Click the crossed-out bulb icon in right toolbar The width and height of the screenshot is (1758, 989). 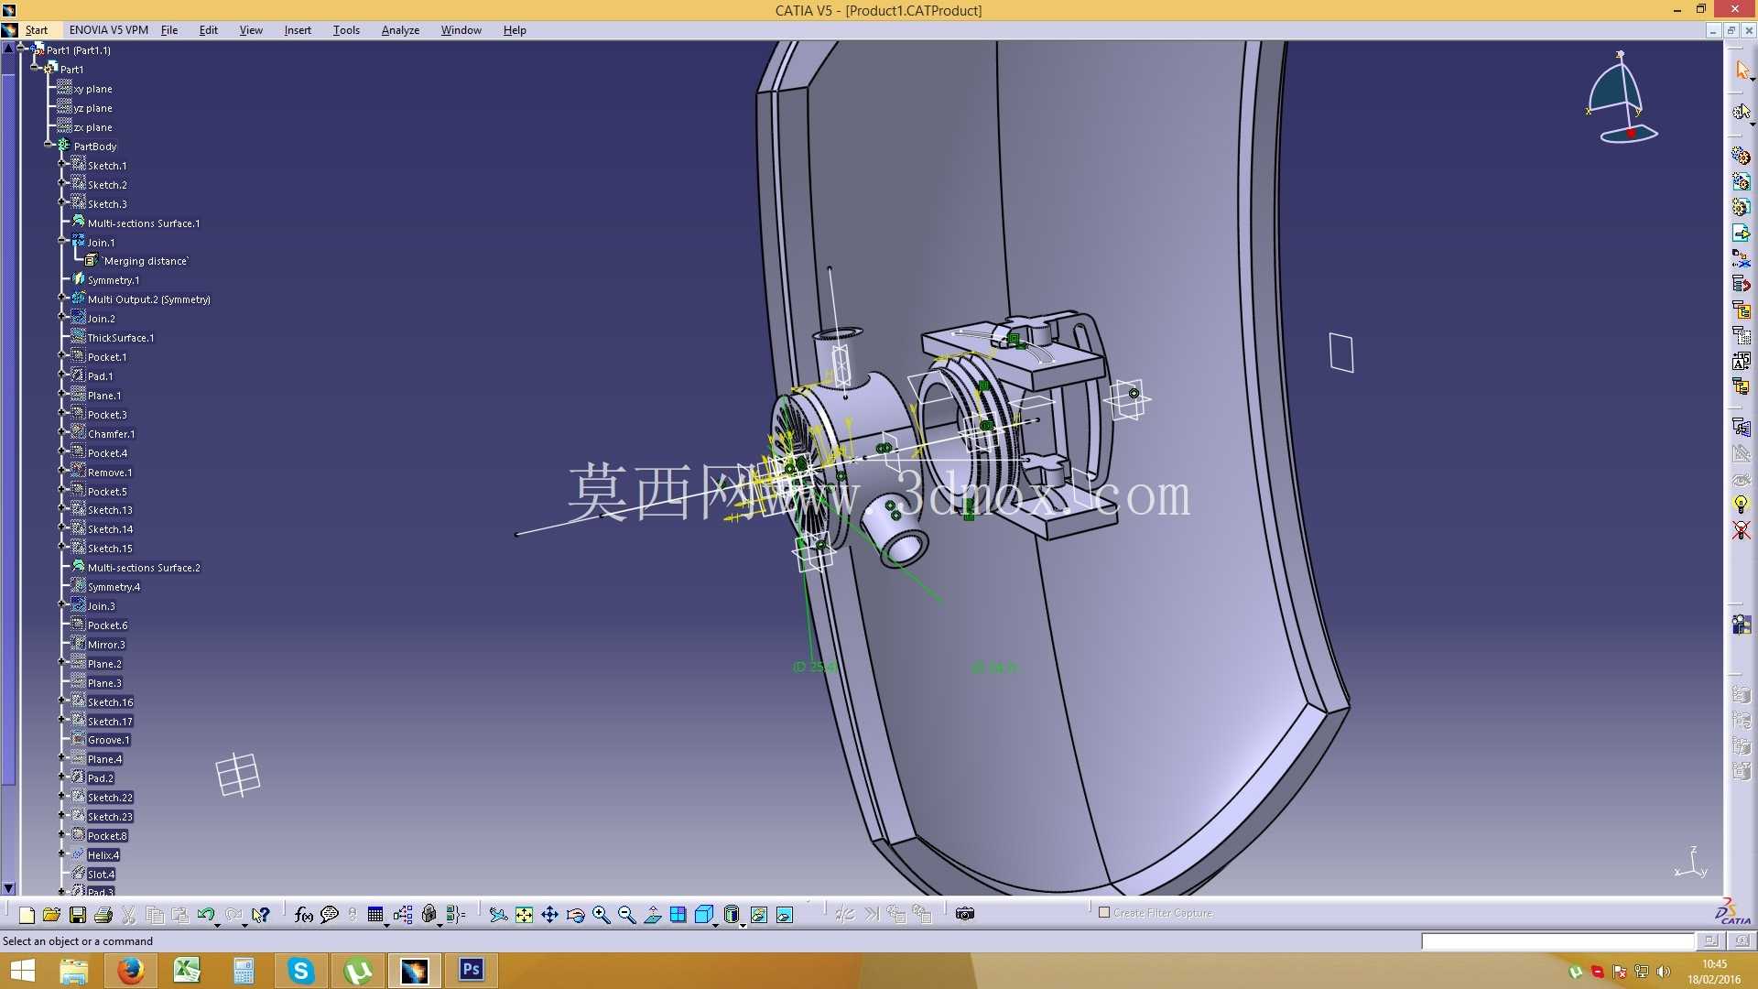pyautogui.click(x=1741, y=530)
